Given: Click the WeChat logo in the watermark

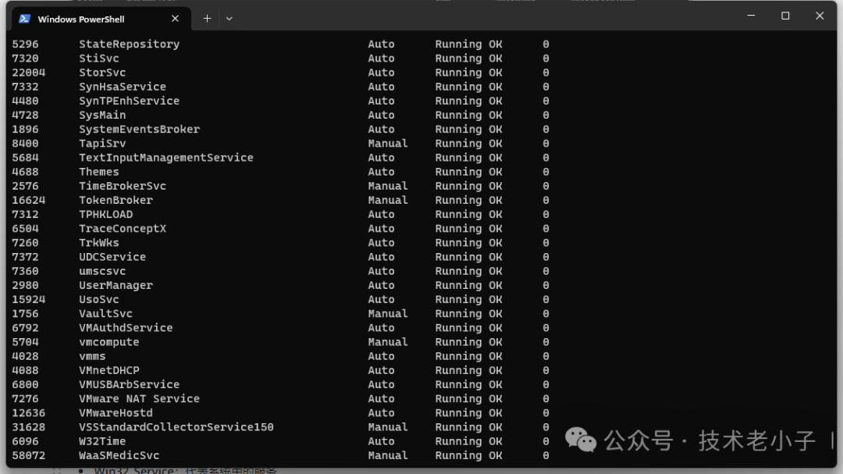Looking at the screenshot, I should (x=580, y=440).
